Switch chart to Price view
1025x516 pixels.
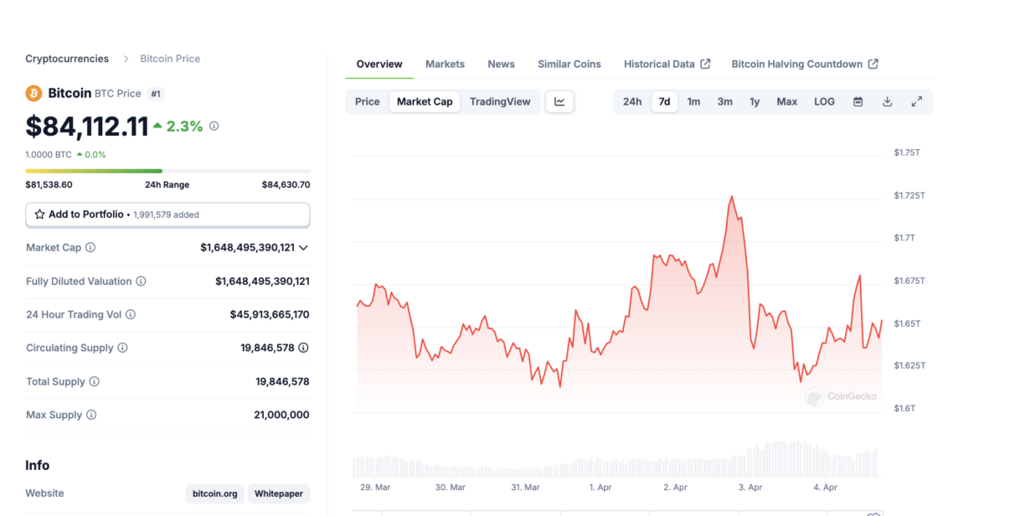pyautogui.click(x=367, y=101)
